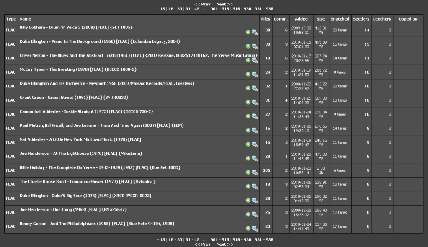The height and width of the screenshot is (247, 428).
Task: Click green plus icon for Our Thing torrent
Action: 248,214
